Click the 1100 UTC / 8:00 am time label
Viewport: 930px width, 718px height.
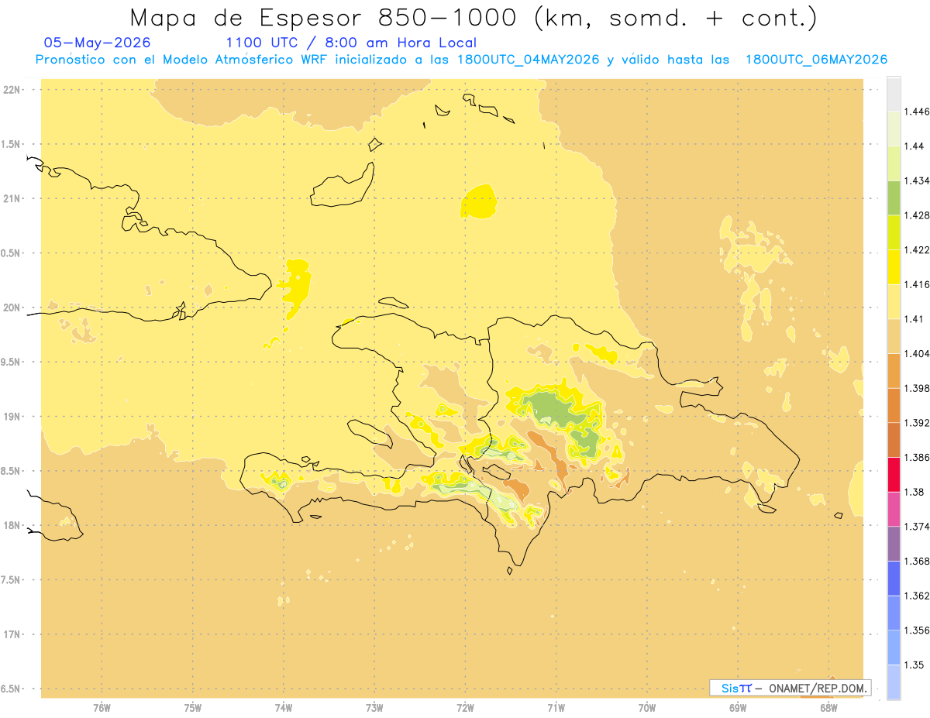coord(351,43)
